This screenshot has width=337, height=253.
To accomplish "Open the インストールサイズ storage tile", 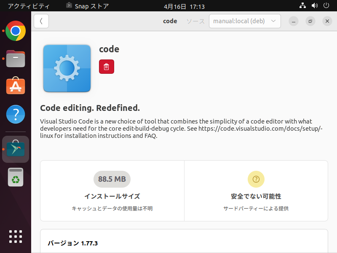I will pyautogui.click(x=112, y=191).
